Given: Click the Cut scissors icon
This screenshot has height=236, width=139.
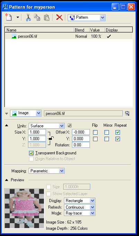Looking at the screenshot, I should tap(28, 17).
